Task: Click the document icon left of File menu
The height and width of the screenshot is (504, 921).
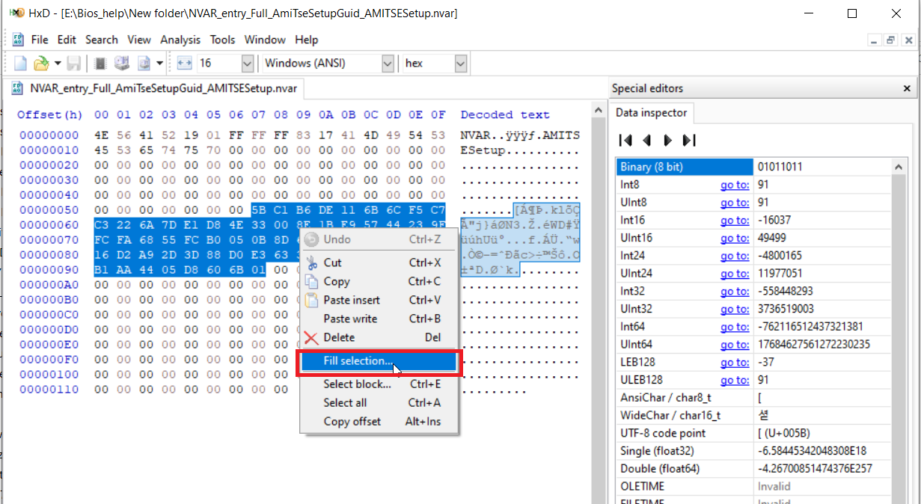Action: click(x=16, y=40)
